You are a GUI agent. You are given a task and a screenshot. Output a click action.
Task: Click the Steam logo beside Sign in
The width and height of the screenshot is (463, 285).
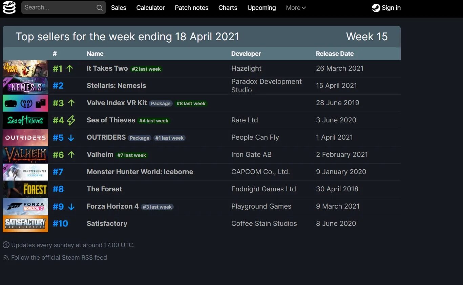coord(376,8)
